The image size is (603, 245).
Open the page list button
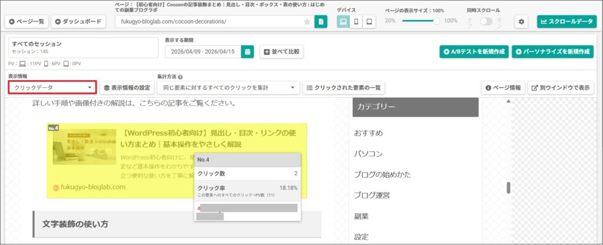pyautogui.click(x=26, y=22)
